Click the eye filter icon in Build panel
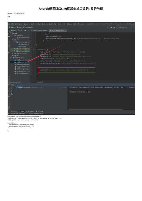The height and width of the screenshot is (201, 142). (x=12, y=94)
